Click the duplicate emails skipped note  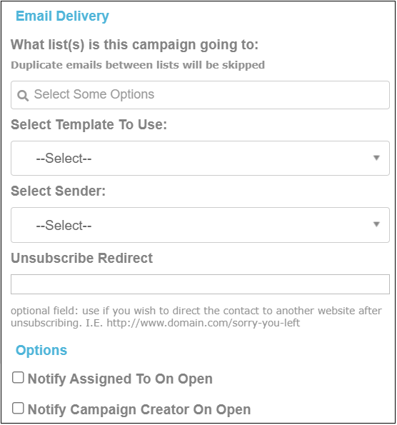[138, 65]
